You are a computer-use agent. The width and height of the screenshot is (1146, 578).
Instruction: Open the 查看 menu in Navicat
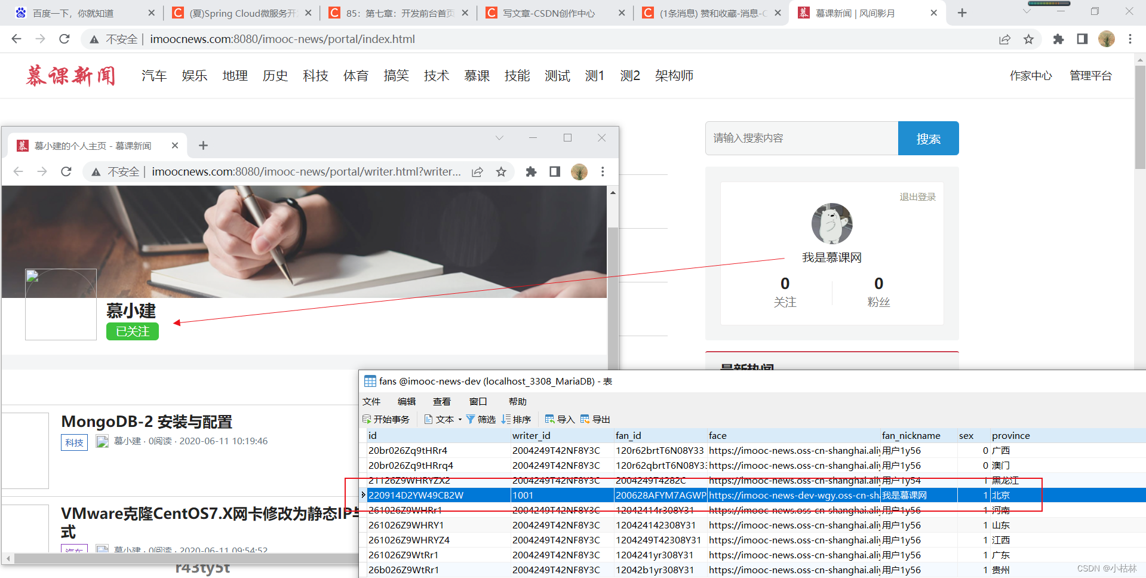(442, 401)
